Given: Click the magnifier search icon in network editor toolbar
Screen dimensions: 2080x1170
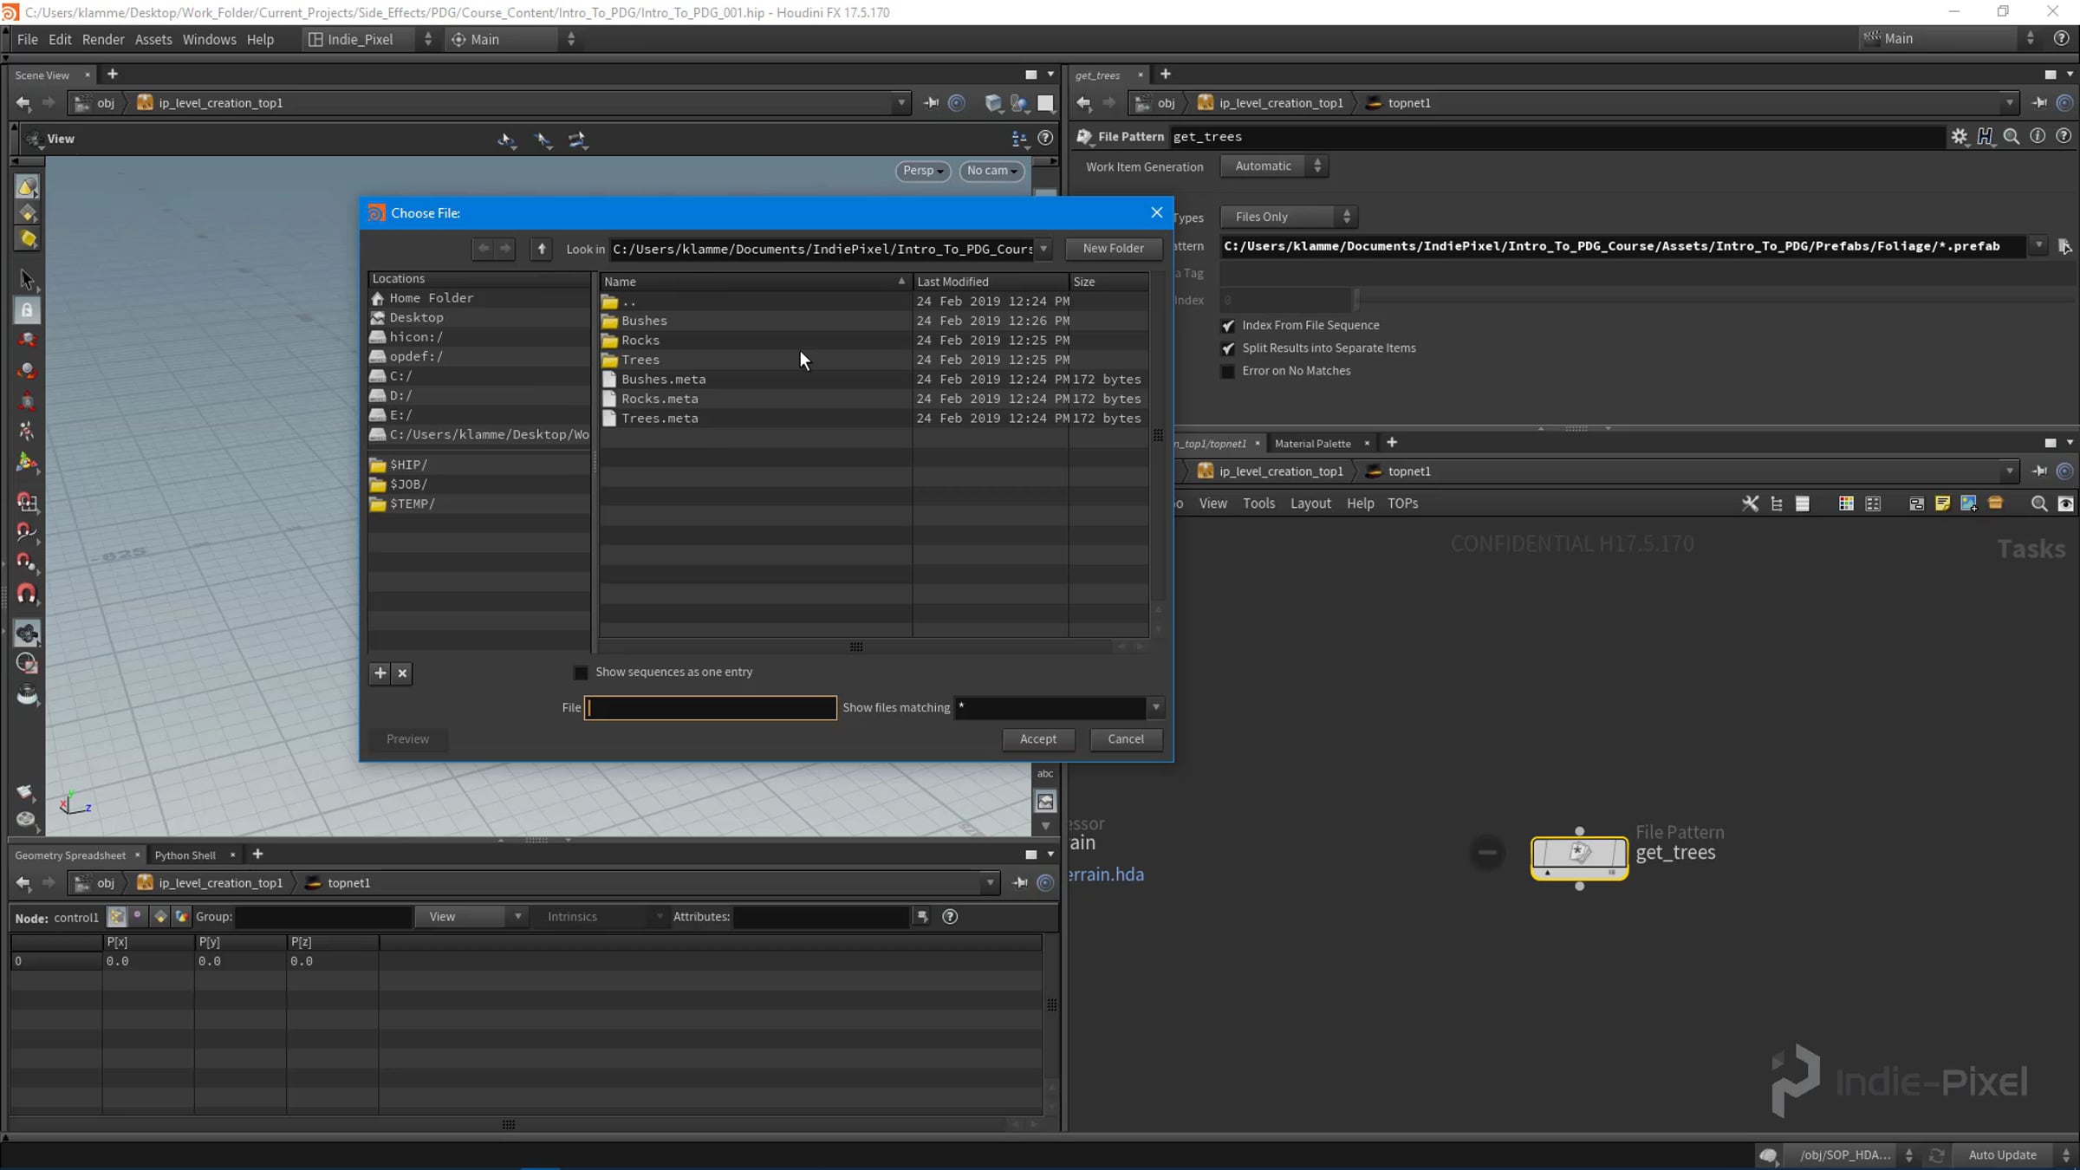Looking at the screenshot, I should click(2038, 504).
